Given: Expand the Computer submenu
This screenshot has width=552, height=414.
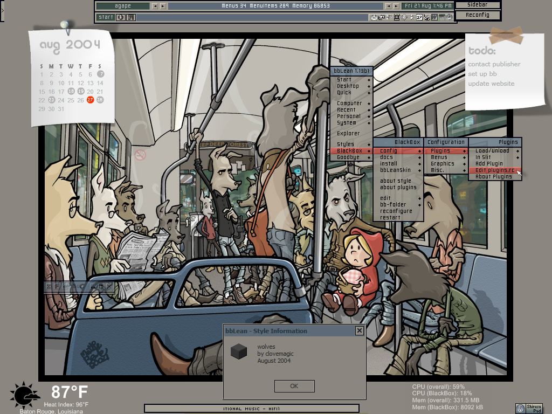Looking at the screenshot, I should [351, 103].
